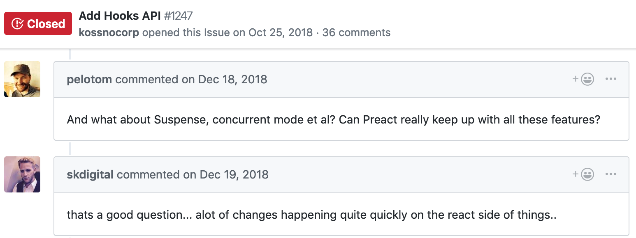This screenshot has width=636, height=238.
Task: Open the three-dot menu on skdigital's comment
Action: pos(611,174)
